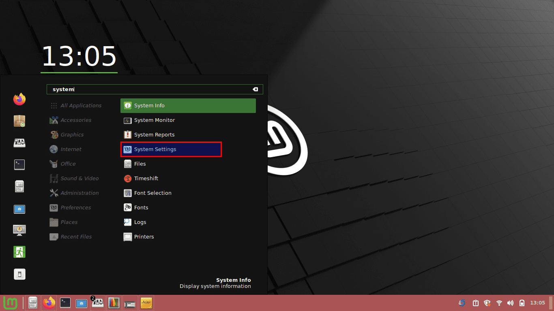Screen dimensions: 554x311
Task: Toggle Wi-Fi from the system tray
Action: [498, 302]
